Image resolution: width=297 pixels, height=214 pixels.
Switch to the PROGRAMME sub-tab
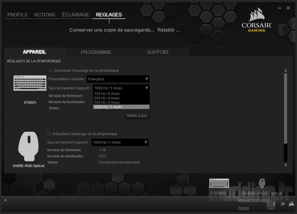click(x=96, y=52)
